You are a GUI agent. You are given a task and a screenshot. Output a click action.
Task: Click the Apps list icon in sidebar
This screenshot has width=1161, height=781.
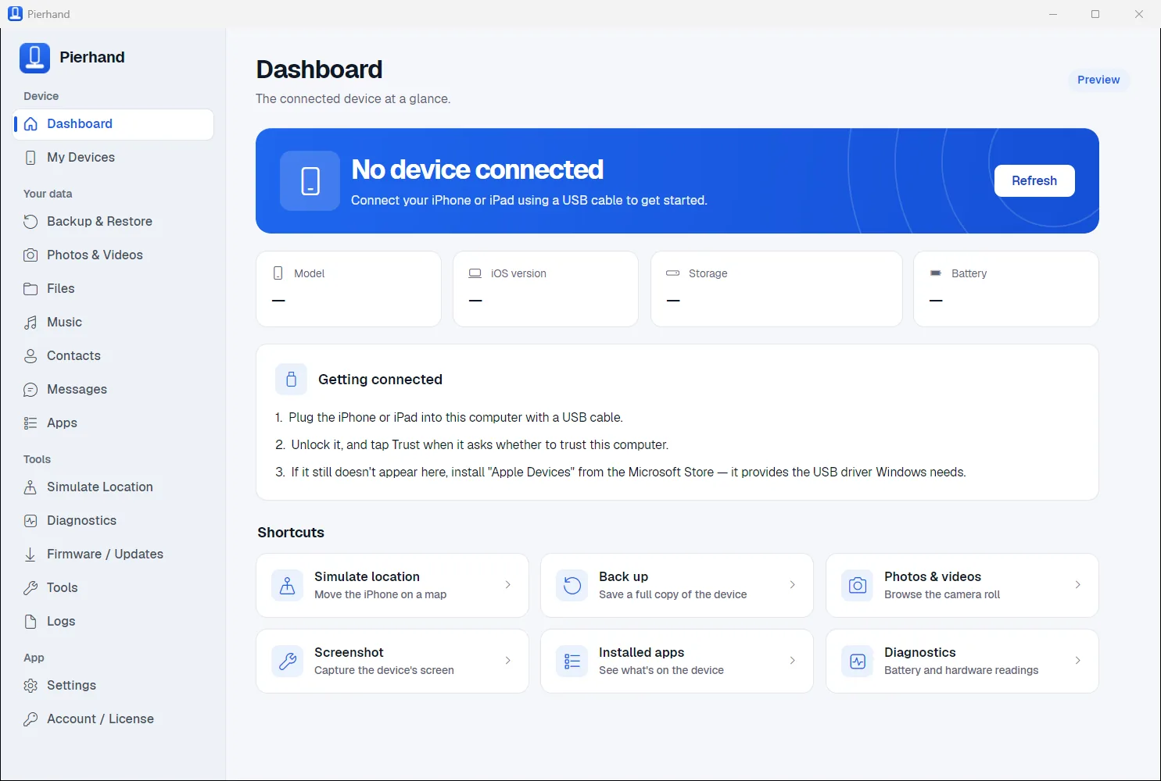click(30, 423)
